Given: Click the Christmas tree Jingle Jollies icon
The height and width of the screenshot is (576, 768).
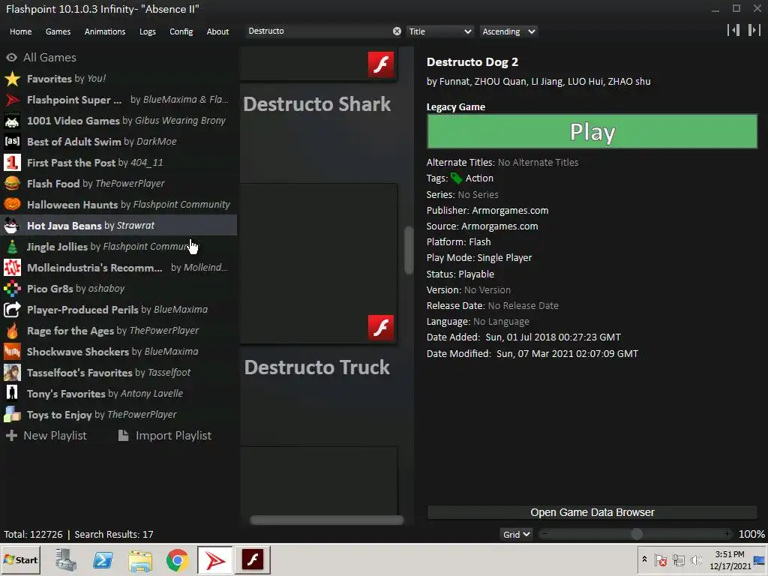Looking at the screenshot, I should (x=12, y=247).
